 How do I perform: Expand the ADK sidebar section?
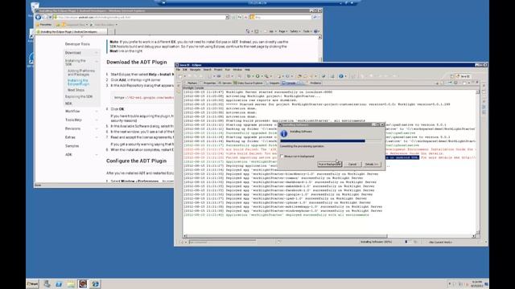(97, 155)
